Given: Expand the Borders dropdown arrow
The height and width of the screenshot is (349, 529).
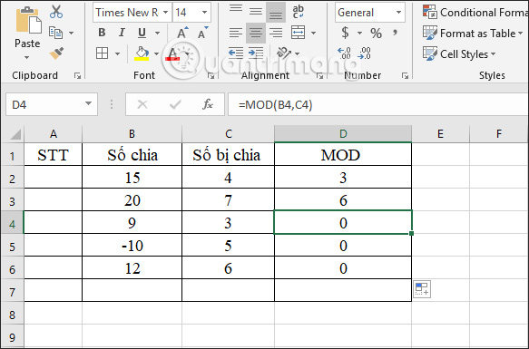Looking at the screenshot, I should (117, 53).
